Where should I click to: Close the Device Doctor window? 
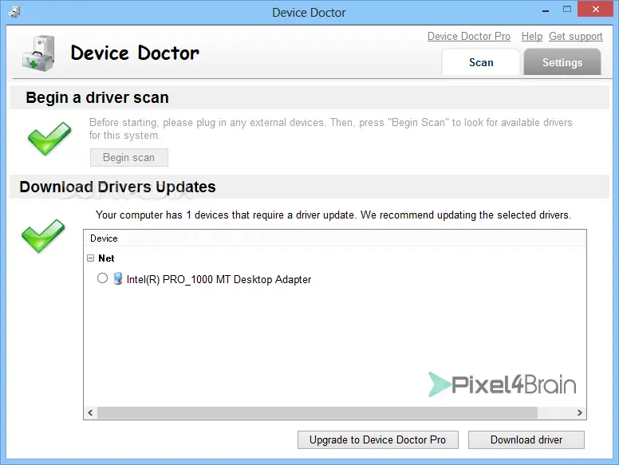click(596, 10)
